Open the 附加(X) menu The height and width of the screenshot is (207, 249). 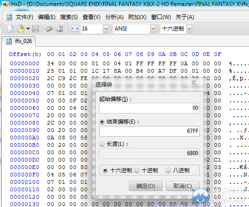(137, 17)
